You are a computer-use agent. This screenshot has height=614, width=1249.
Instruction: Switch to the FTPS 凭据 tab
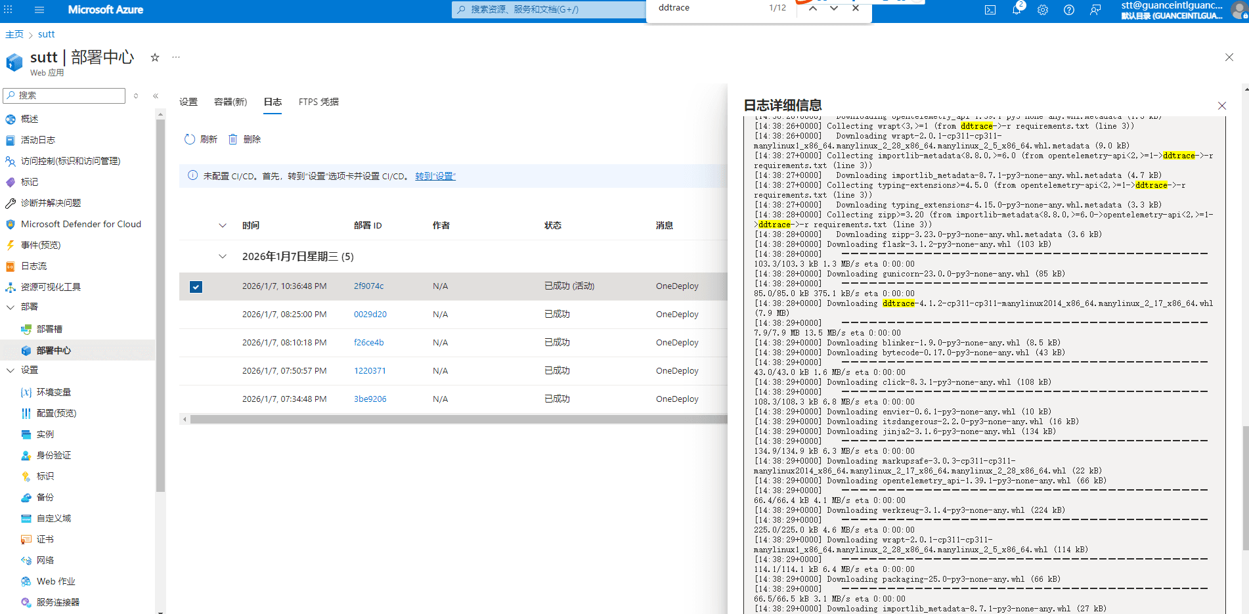tap(318, 102)
